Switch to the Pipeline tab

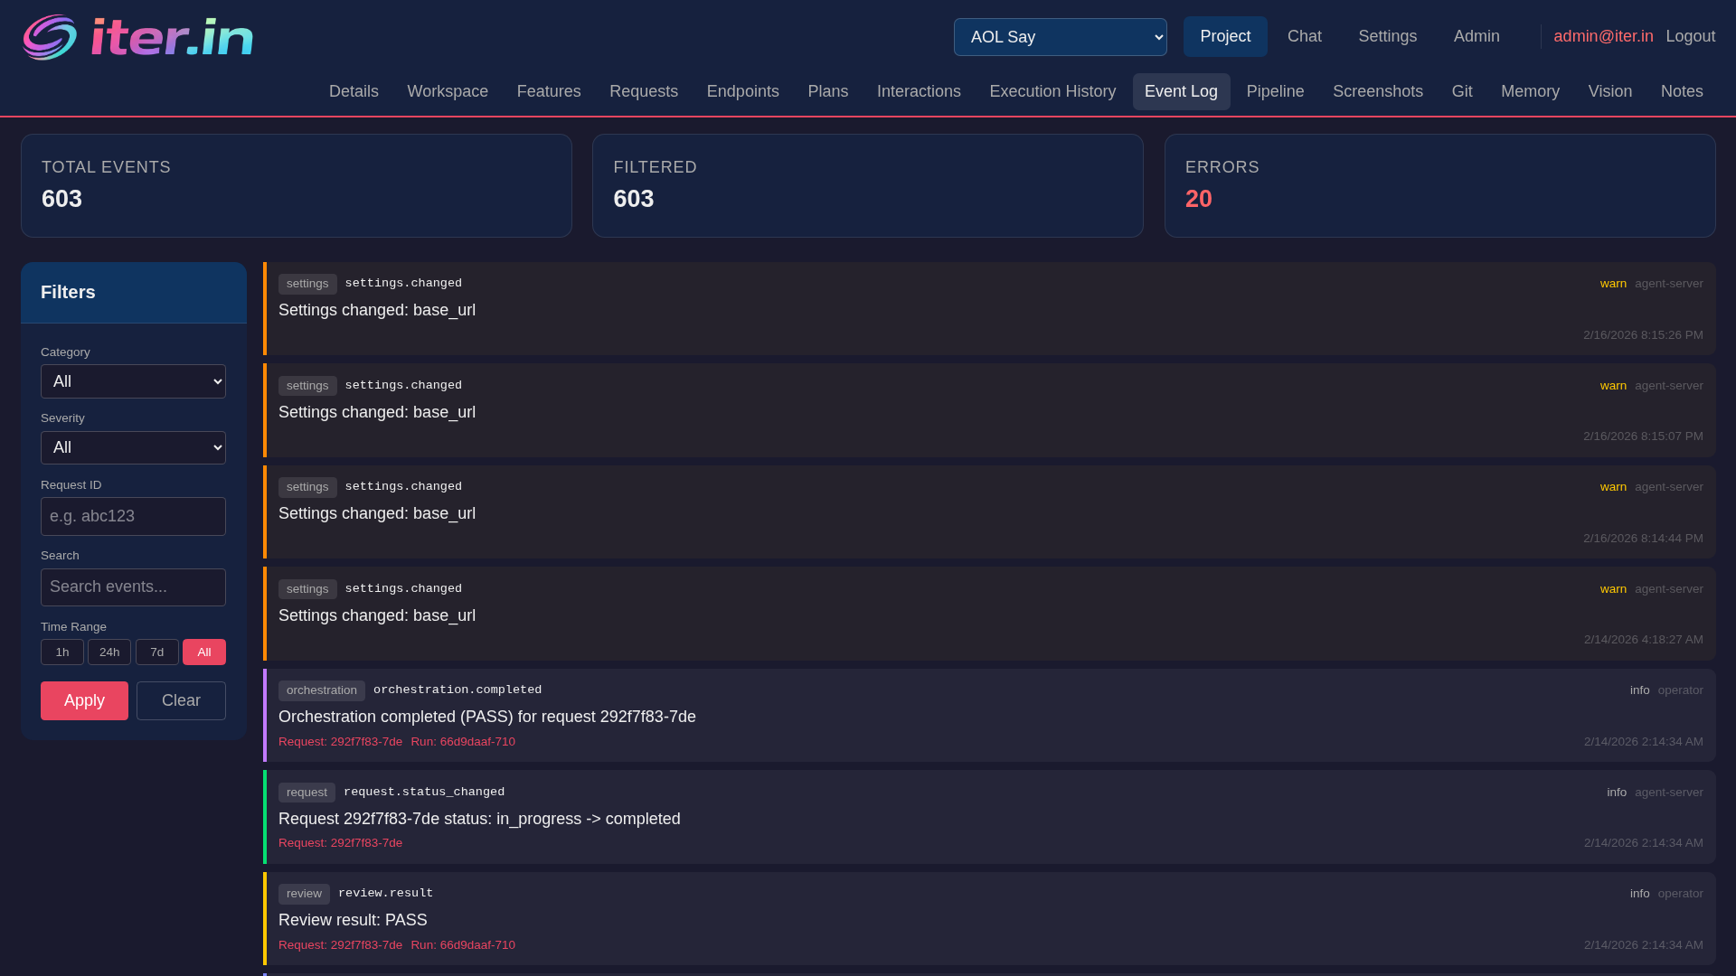(1275, 91)
